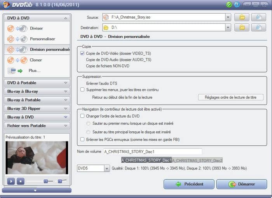Viewport: 272px width, 198px height.
Task: Choose the Cloner menu entry
Action: tap(36, 60)
